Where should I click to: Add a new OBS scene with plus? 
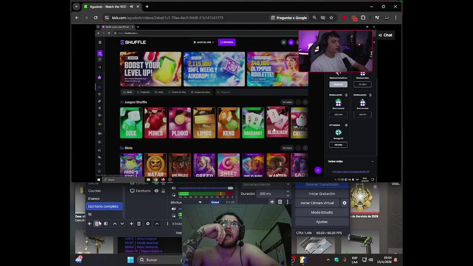point(89,224)
